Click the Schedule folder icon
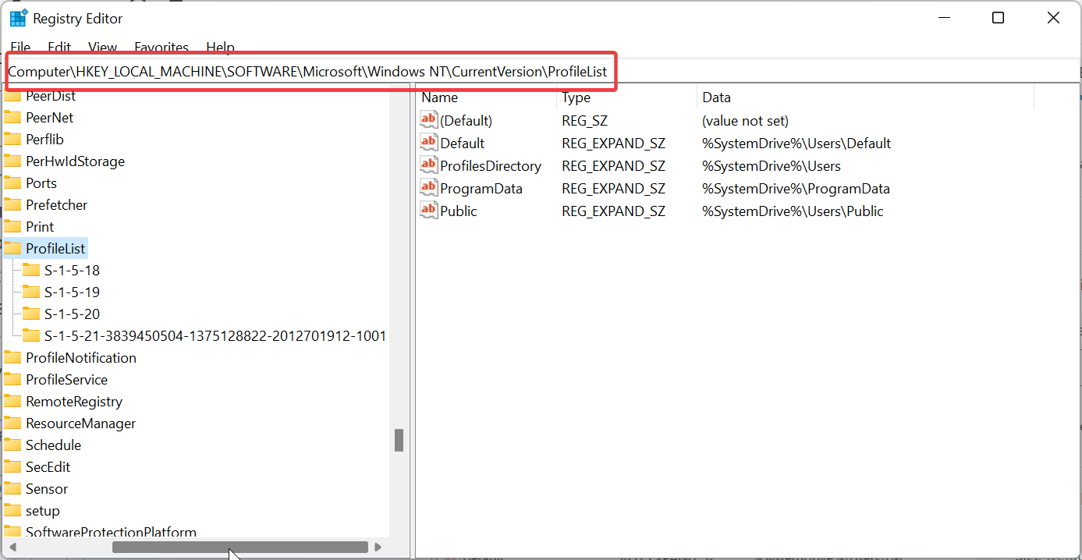 click(12, 445)
